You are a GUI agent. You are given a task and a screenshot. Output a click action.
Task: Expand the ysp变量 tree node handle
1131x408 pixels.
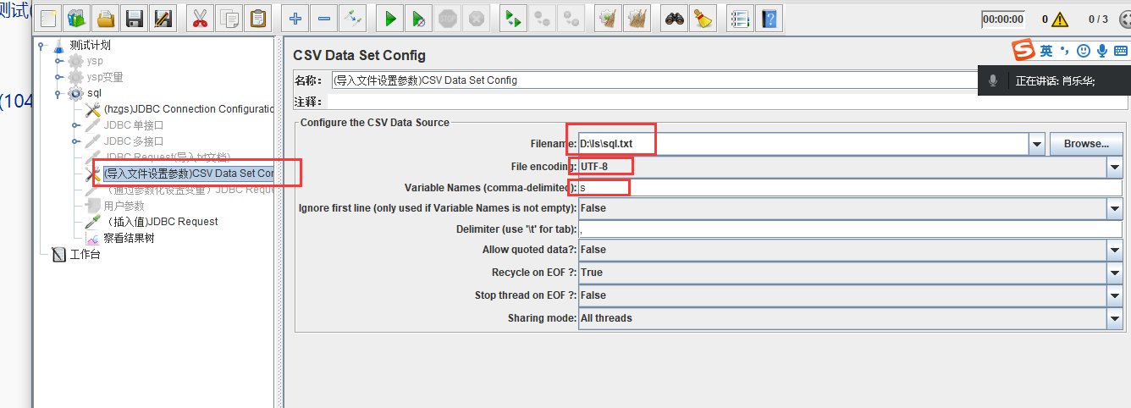click(x=58, y=77)
